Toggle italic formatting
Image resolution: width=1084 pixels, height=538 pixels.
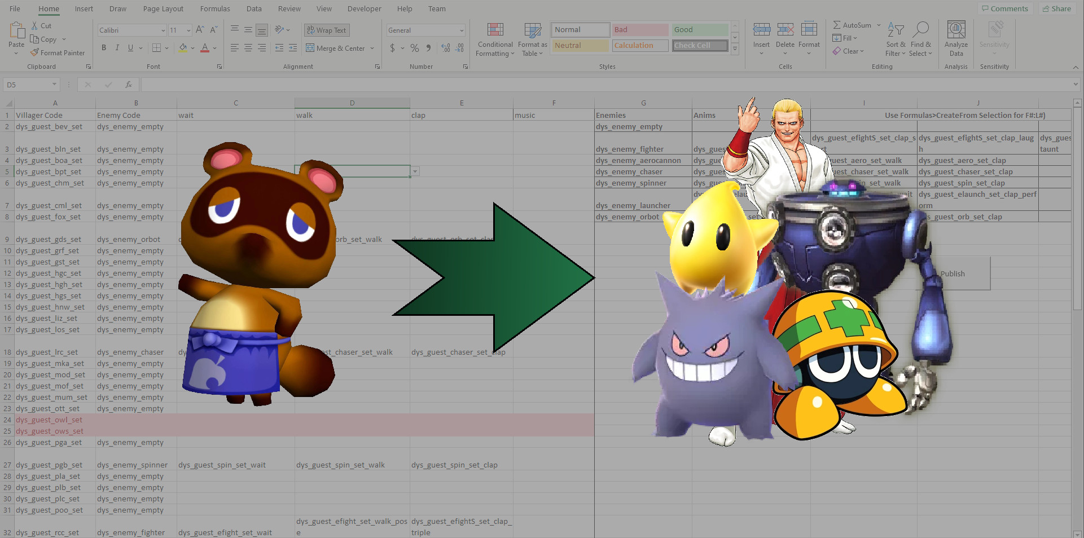(x=117, y=48)
